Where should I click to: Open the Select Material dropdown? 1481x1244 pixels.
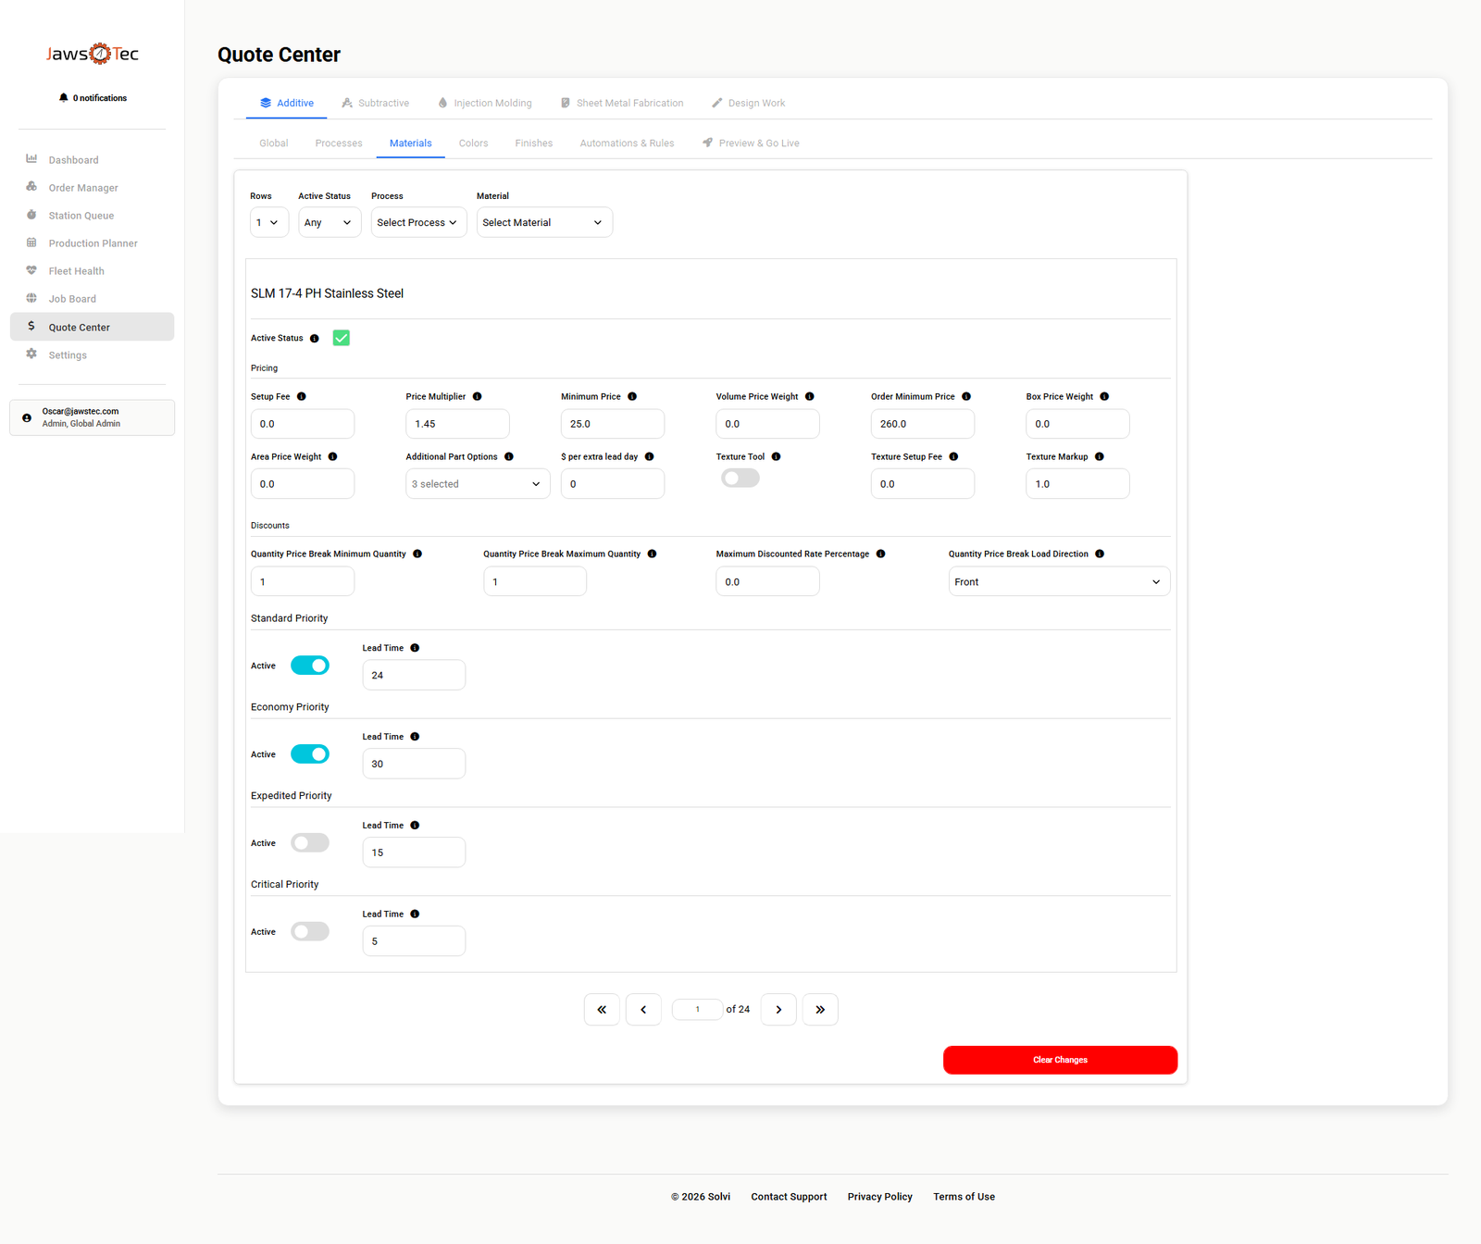pyautogui.click(x=544, y=222)
